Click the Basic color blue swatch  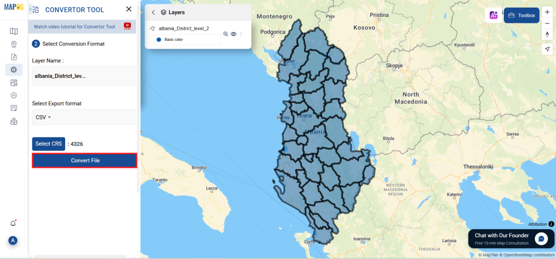pos(159,40)
